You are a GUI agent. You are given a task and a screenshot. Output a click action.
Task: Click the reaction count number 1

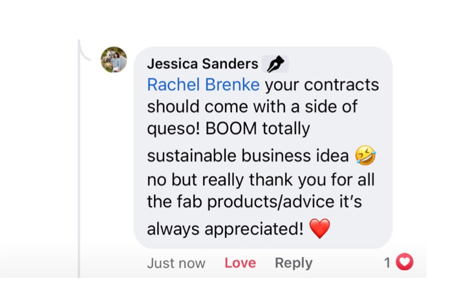387,262
